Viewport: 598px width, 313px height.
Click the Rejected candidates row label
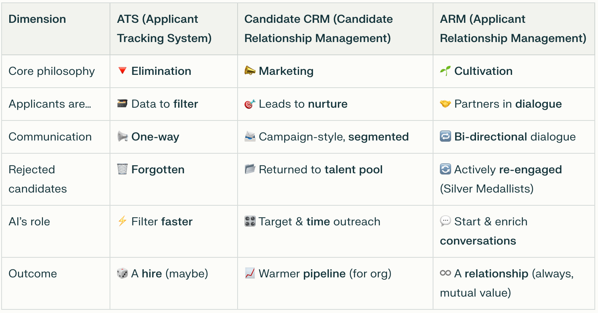pyautogui.click(x=38, y=179)
